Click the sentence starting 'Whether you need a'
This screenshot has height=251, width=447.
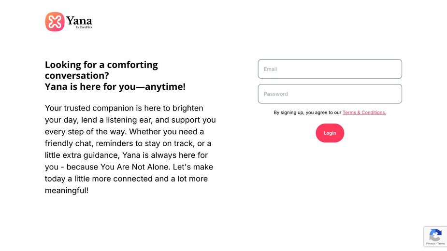(x=167, y=132)
